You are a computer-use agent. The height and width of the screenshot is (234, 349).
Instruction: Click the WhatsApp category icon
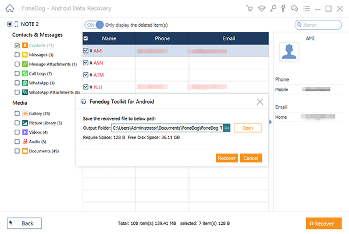(x=25, y=83)
